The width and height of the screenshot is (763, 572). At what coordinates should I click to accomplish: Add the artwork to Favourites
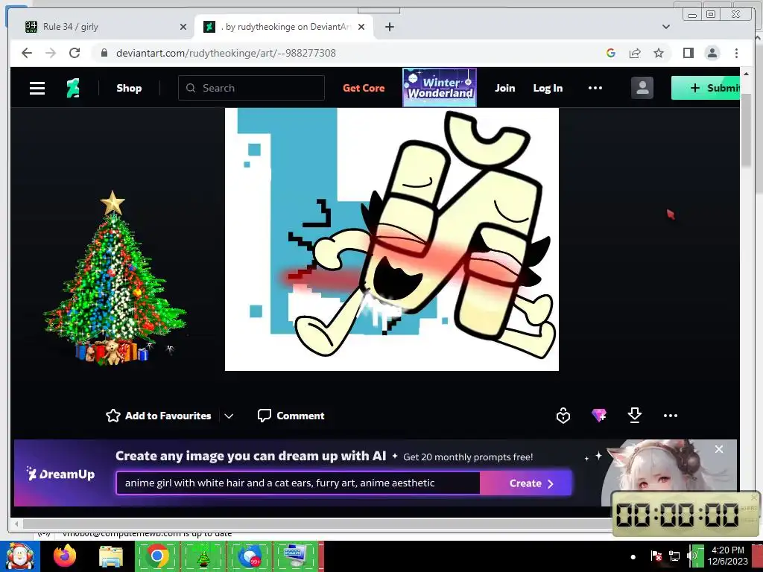coord(159,416)
